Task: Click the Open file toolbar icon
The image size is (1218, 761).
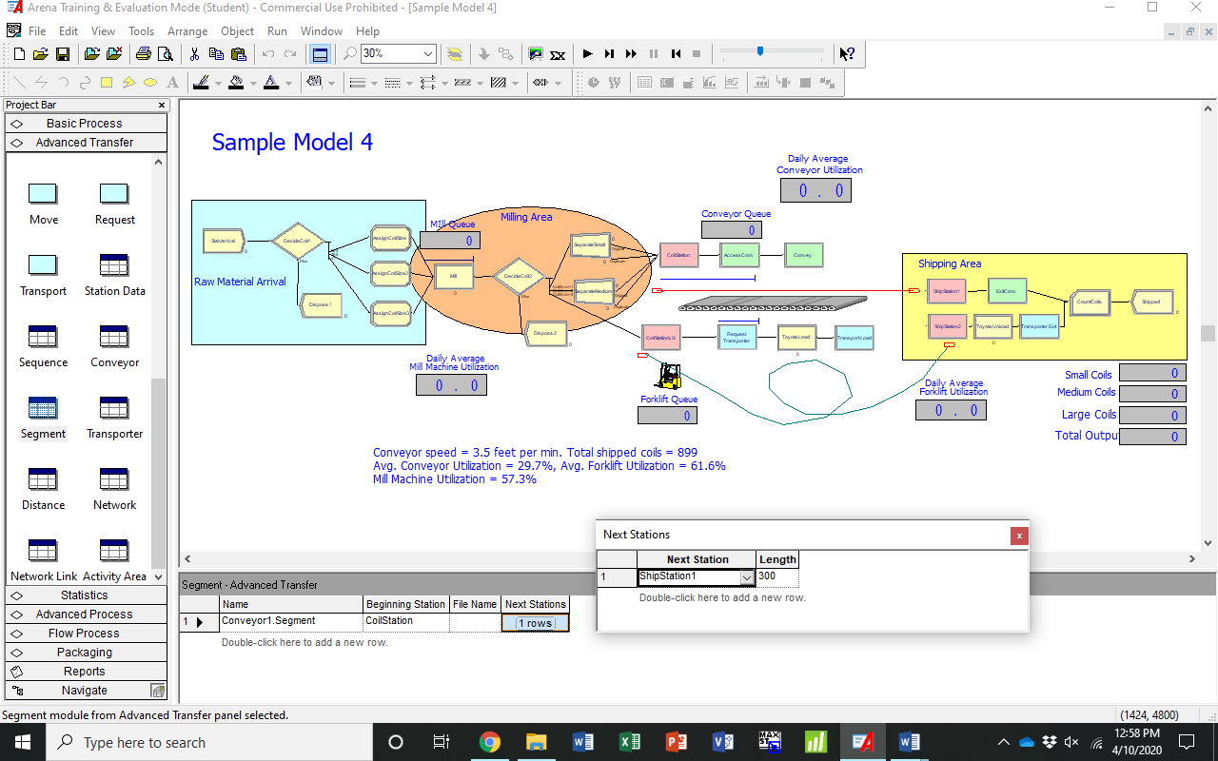Action: (41, 54)
